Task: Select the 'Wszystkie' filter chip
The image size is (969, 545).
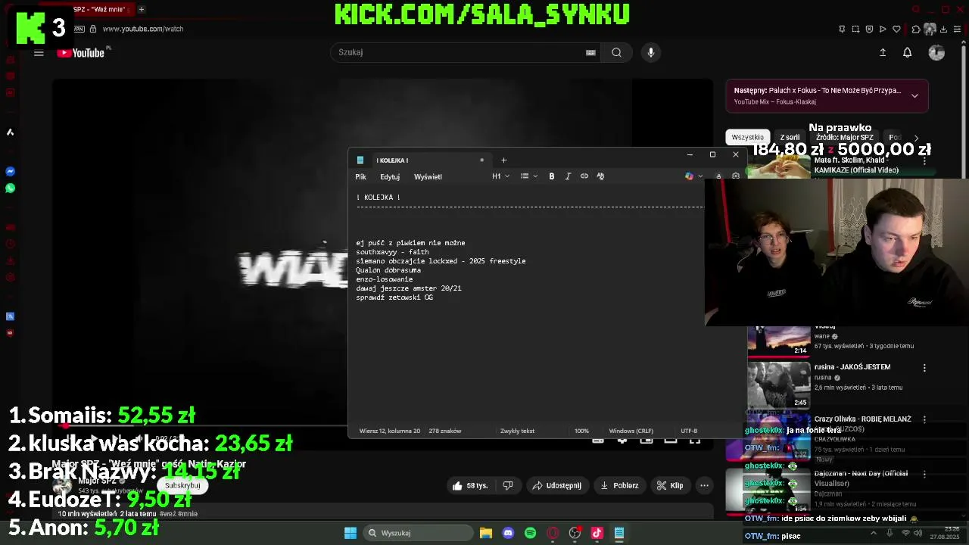Action: click(x=747, y=138)
